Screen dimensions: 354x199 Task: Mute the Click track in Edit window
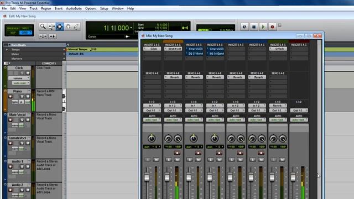(x=28, y=73)
